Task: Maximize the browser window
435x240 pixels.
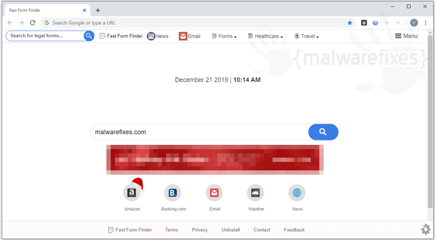Action: click(409, 6)
